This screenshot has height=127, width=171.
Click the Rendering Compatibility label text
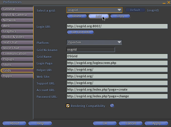click(88, 106)
